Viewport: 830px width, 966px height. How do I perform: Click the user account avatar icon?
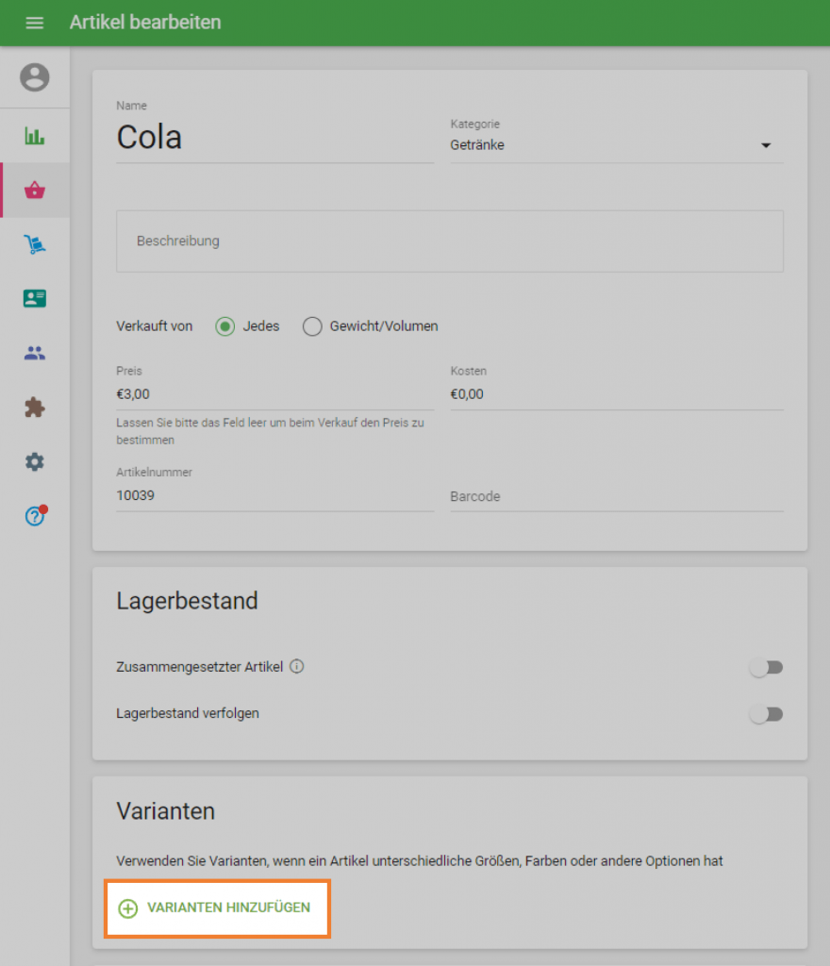coord(35,77)
